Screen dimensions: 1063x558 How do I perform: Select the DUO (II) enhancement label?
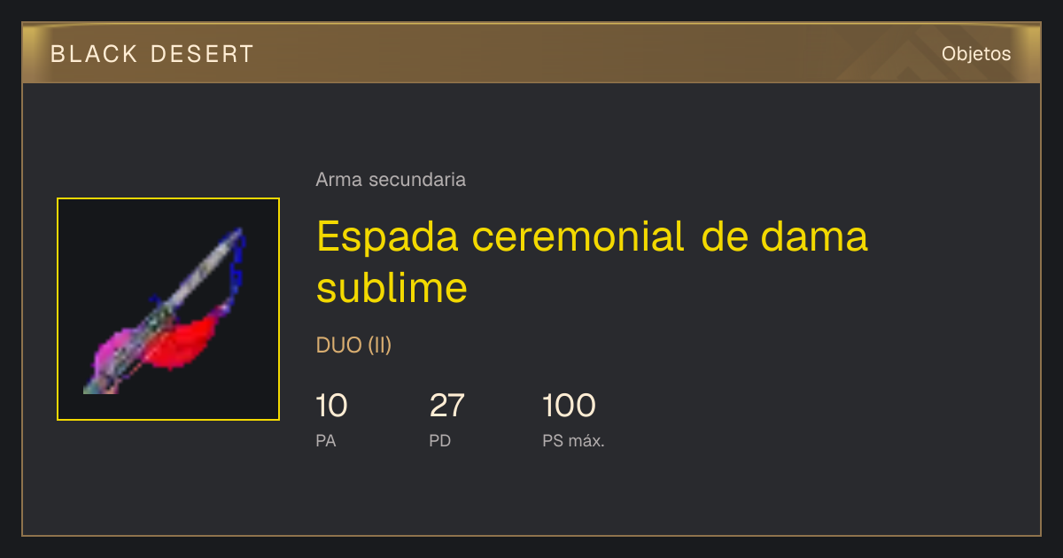(353, 345)
